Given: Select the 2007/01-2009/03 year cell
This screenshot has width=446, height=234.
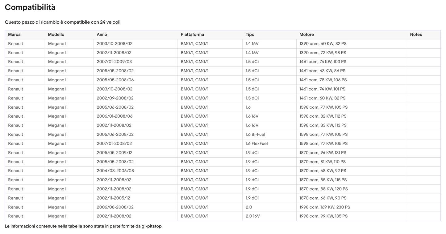Looking at the screenshot, I should click(x=114, y=62).
